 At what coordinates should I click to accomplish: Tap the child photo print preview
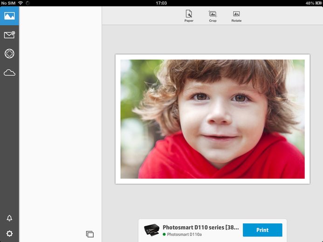pos(213,119)
